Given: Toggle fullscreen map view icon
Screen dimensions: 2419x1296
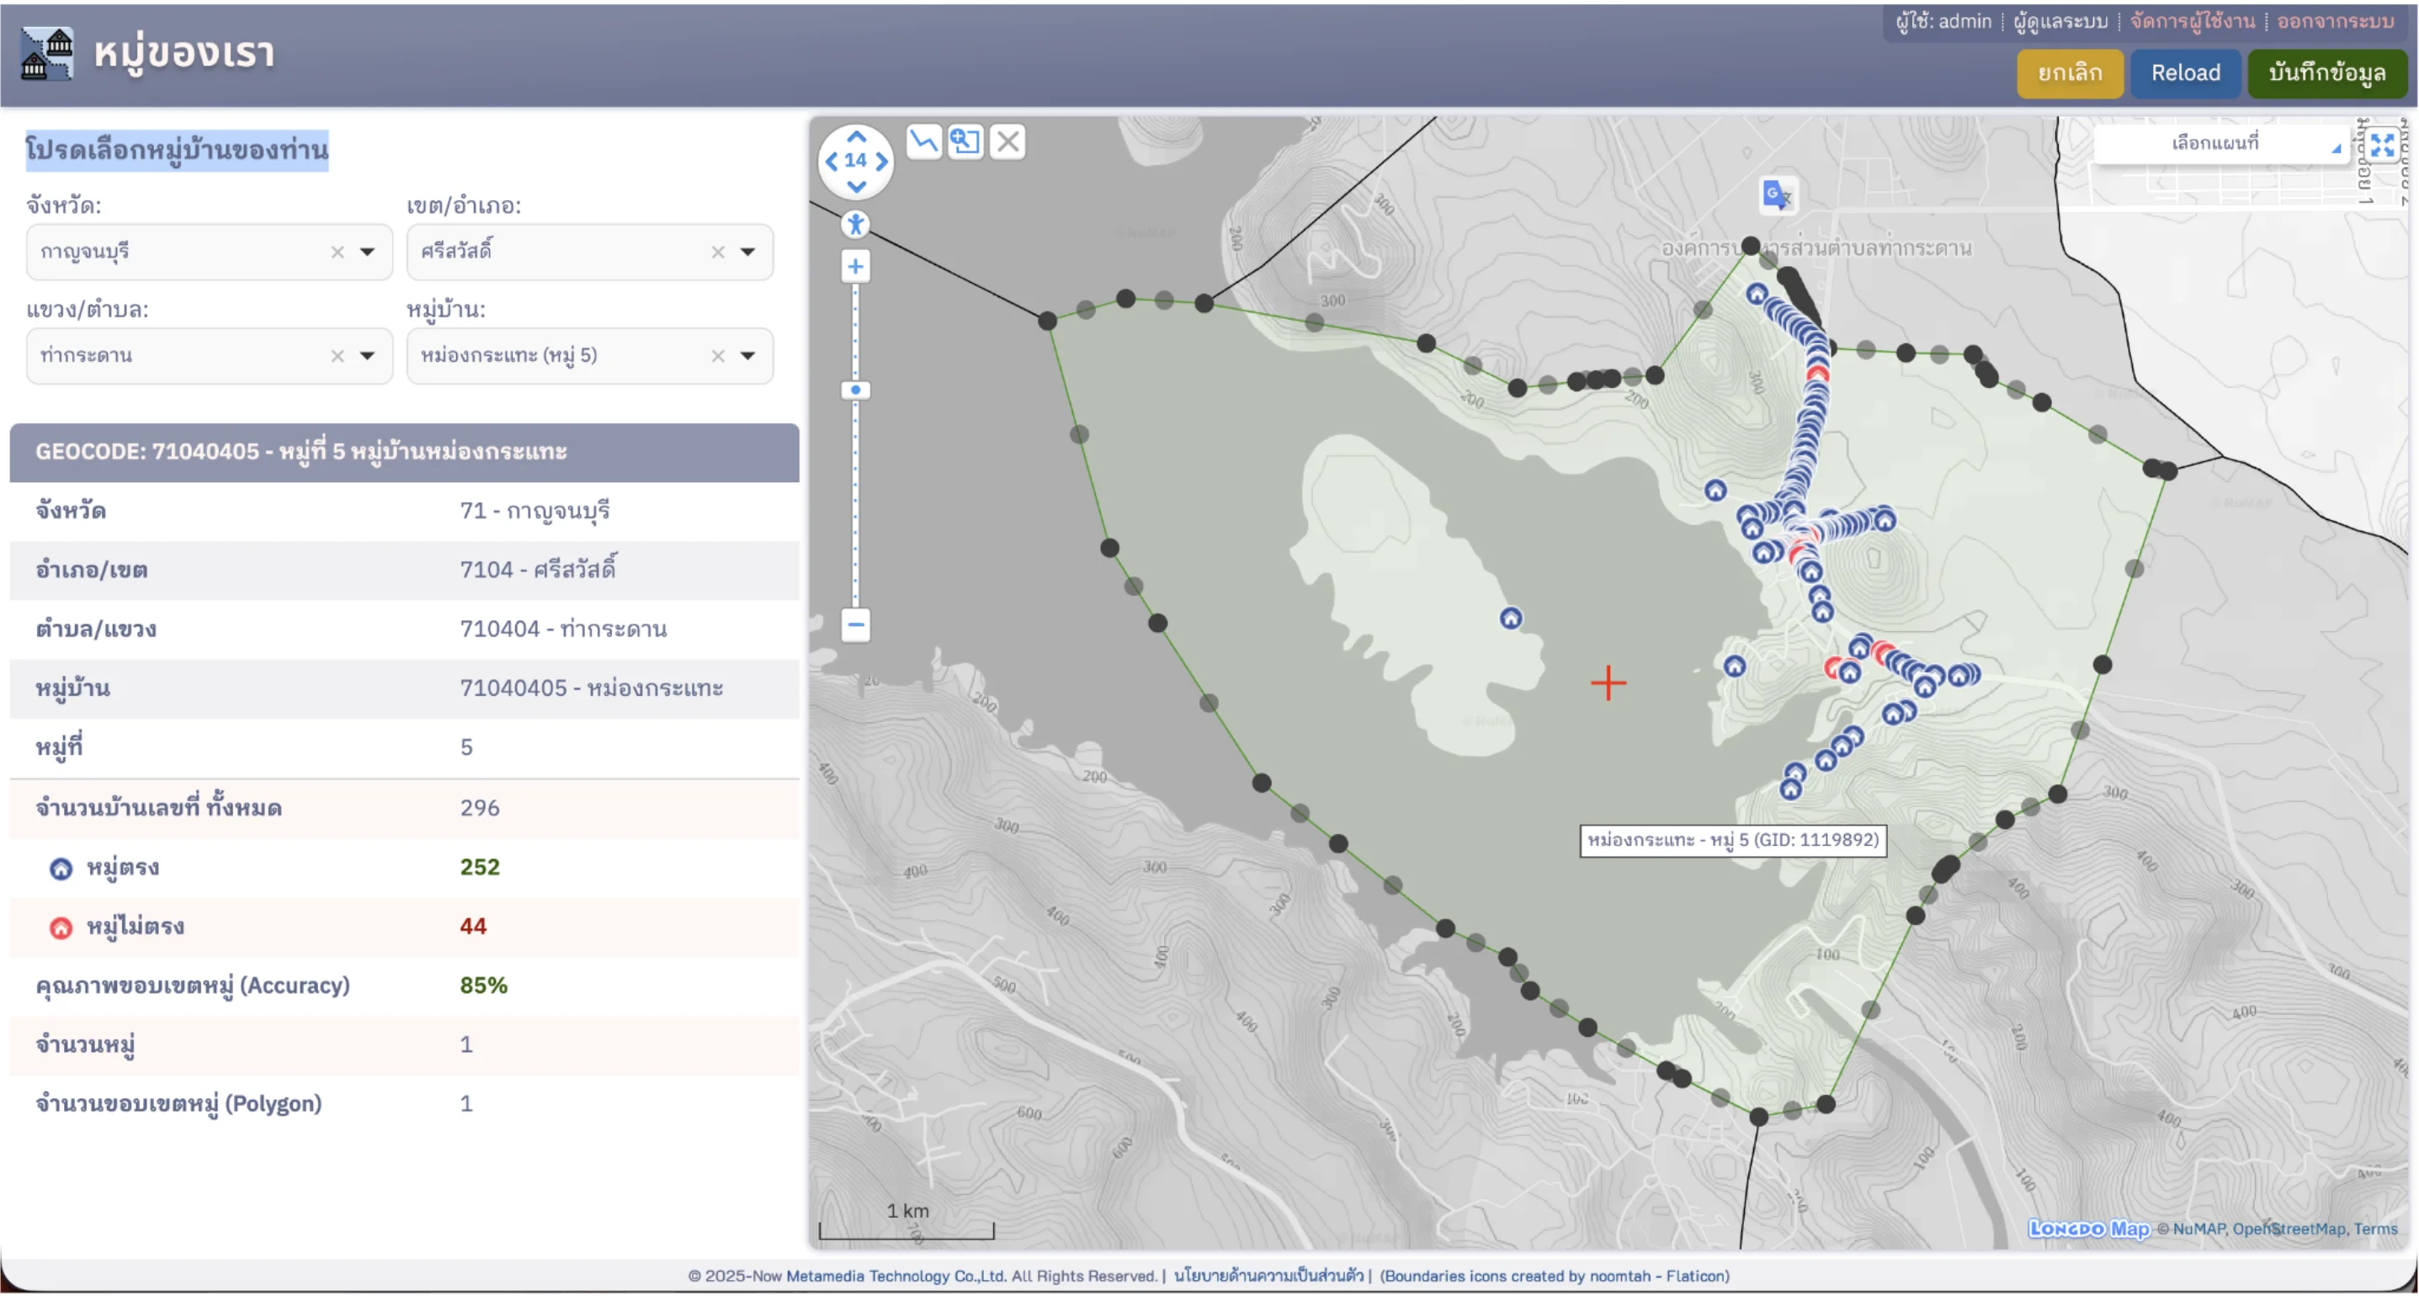Looking at the screenshot, I should tap(2381, 145).
